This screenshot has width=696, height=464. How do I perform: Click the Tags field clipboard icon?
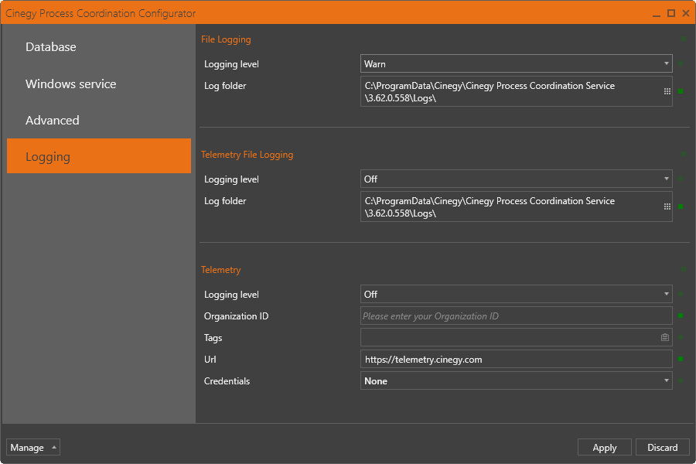pos(665,337)
